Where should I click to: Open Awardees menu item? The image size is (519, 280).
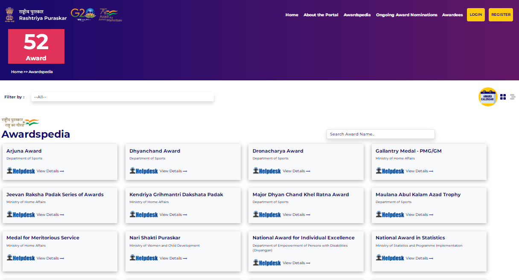click(x=452, y=15)
